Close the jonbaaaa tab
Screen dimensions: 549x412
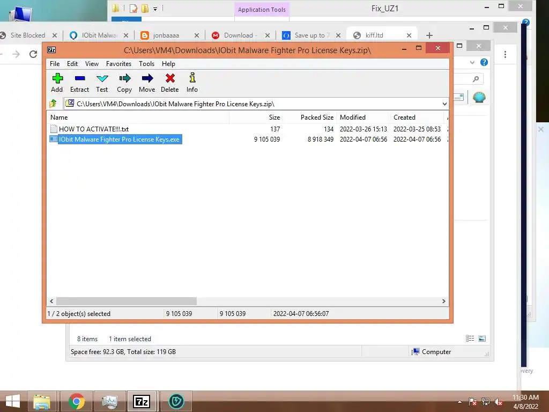pos(196,35)
